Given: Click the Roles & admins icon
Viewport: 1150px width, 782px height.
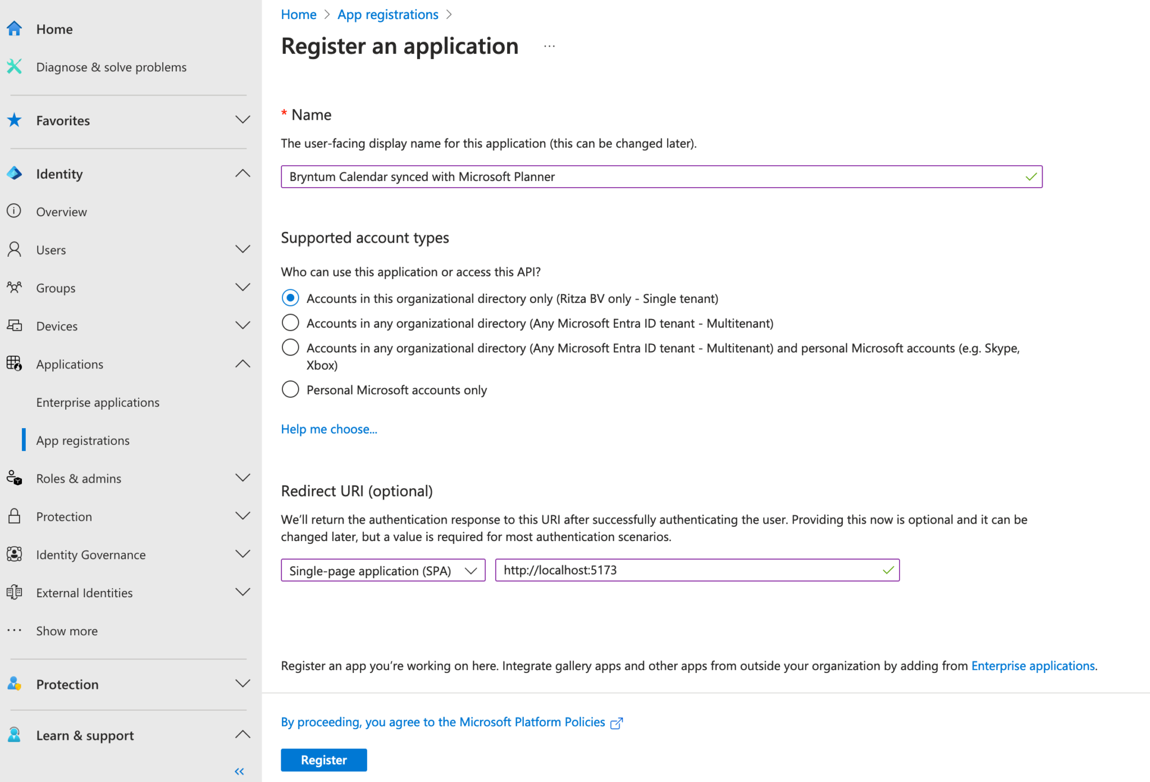Looking at the screenshot, I should click(14, 478).
